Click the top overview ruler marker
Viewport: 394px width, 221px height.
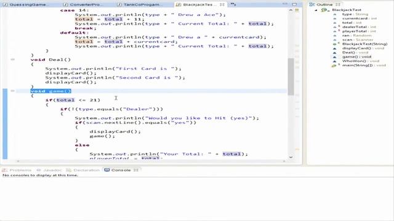tap(297, 10)
